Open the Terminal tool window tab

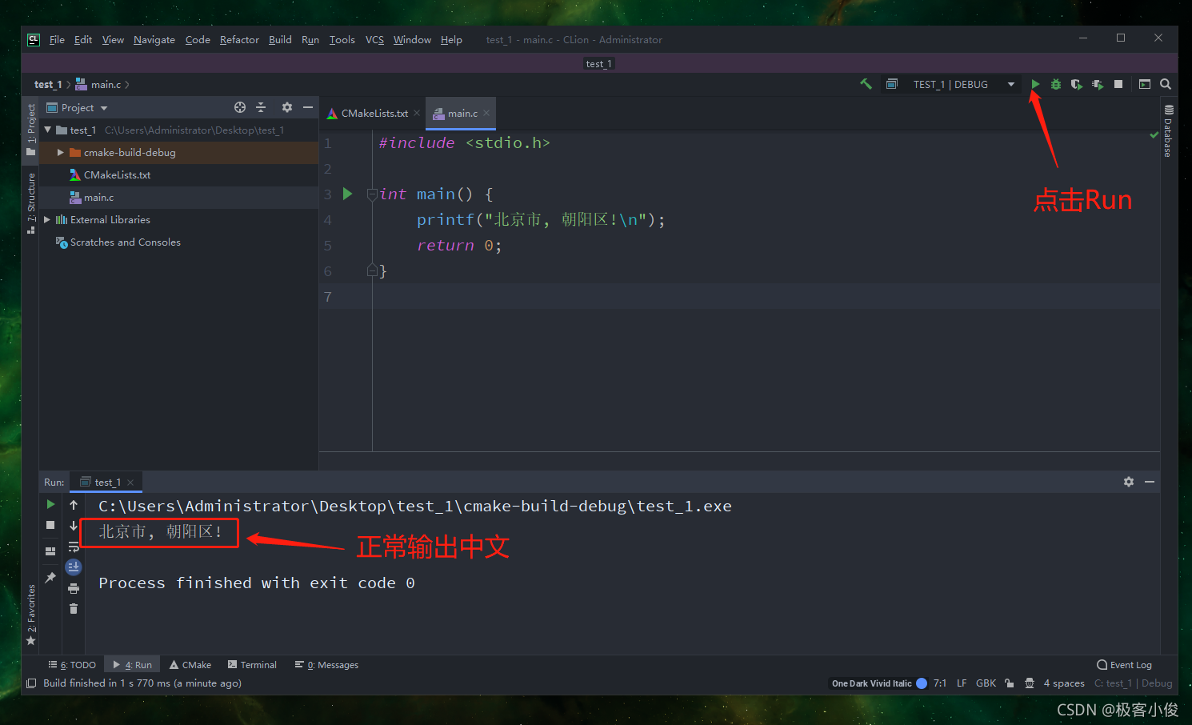252,665
